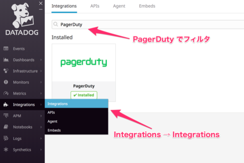Screen dimensions: 244x163
Task: Click the green Installed badge
Action: coord(84,95)
